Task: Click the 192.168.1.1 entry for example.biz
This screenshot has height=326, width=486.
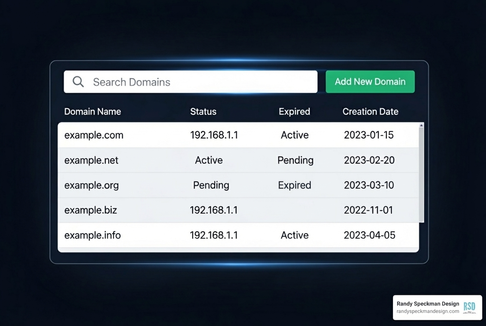Action: click(214, 210)
